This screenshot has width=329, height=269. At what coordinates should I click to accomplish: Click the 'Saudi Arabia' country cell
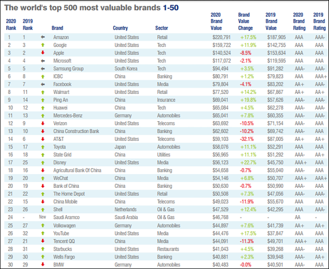click(126, 217)
